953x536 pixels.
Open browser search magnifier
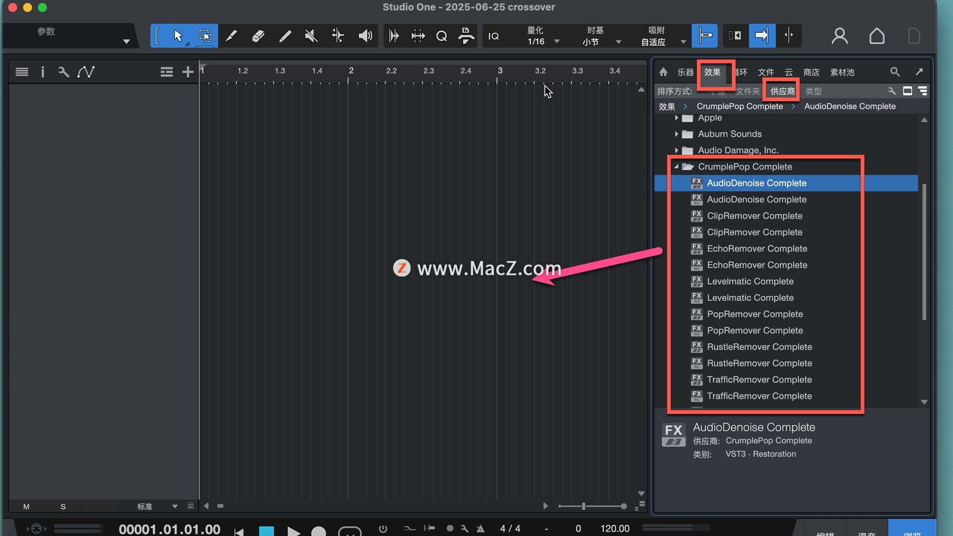895,72
